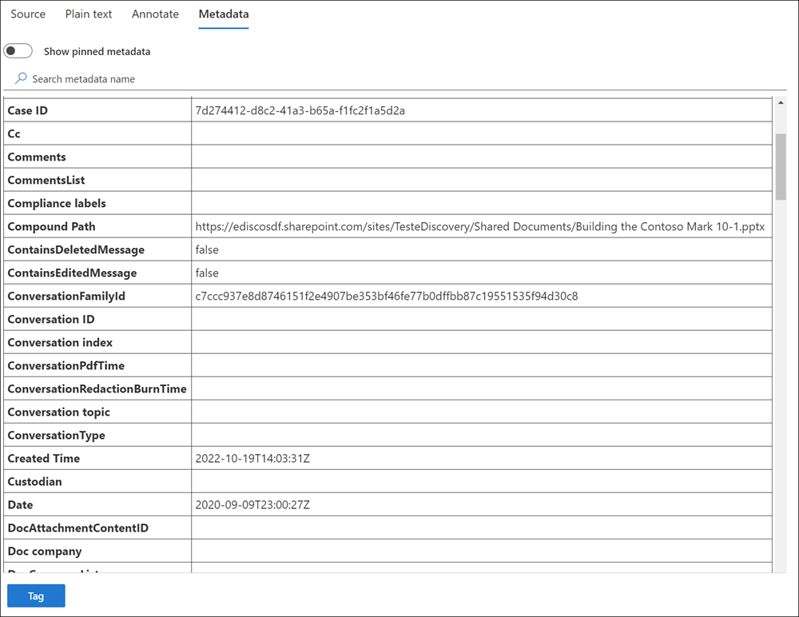Click the Comments row label
Screen dimensions: 799x617
click(x=37, y=157)
